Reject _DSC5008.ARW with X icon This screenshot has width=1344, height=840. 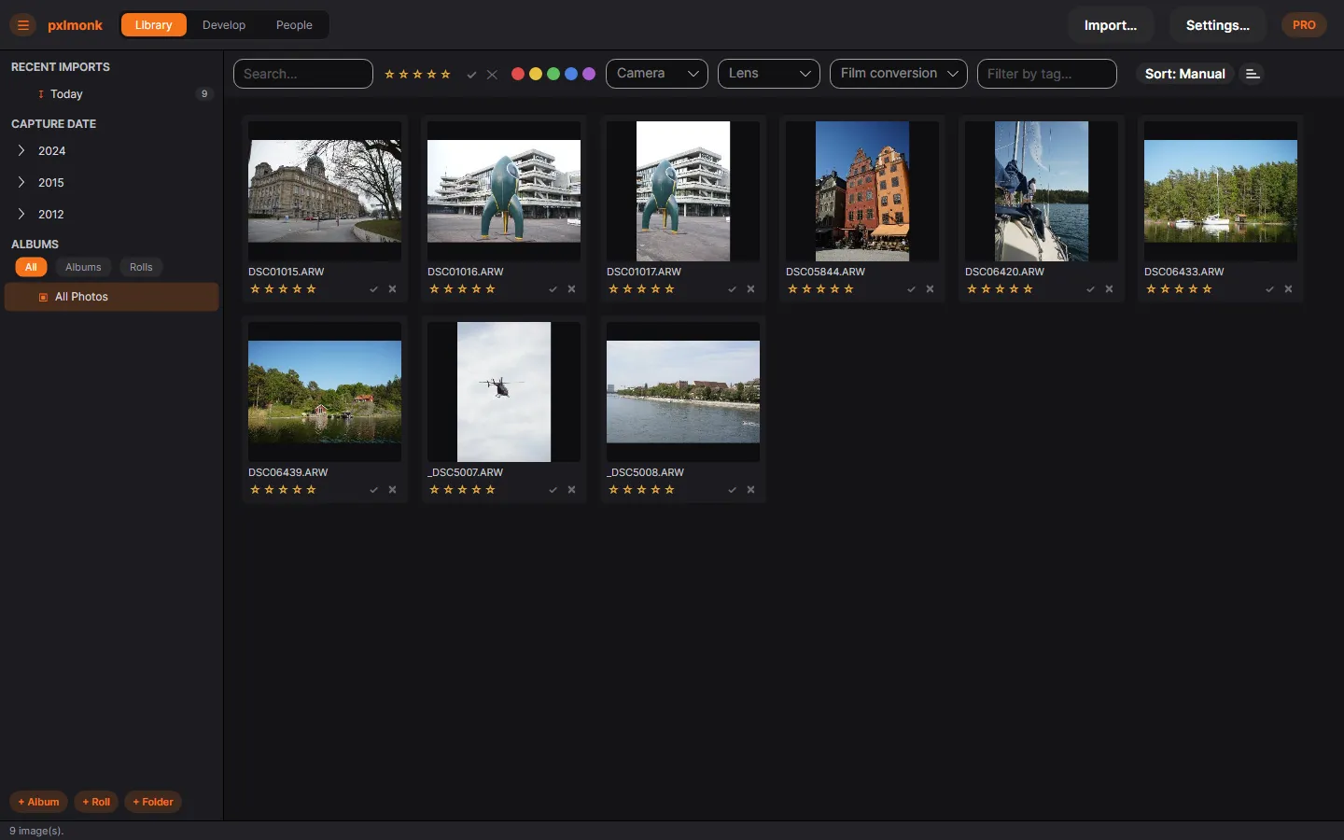point(750,490)
